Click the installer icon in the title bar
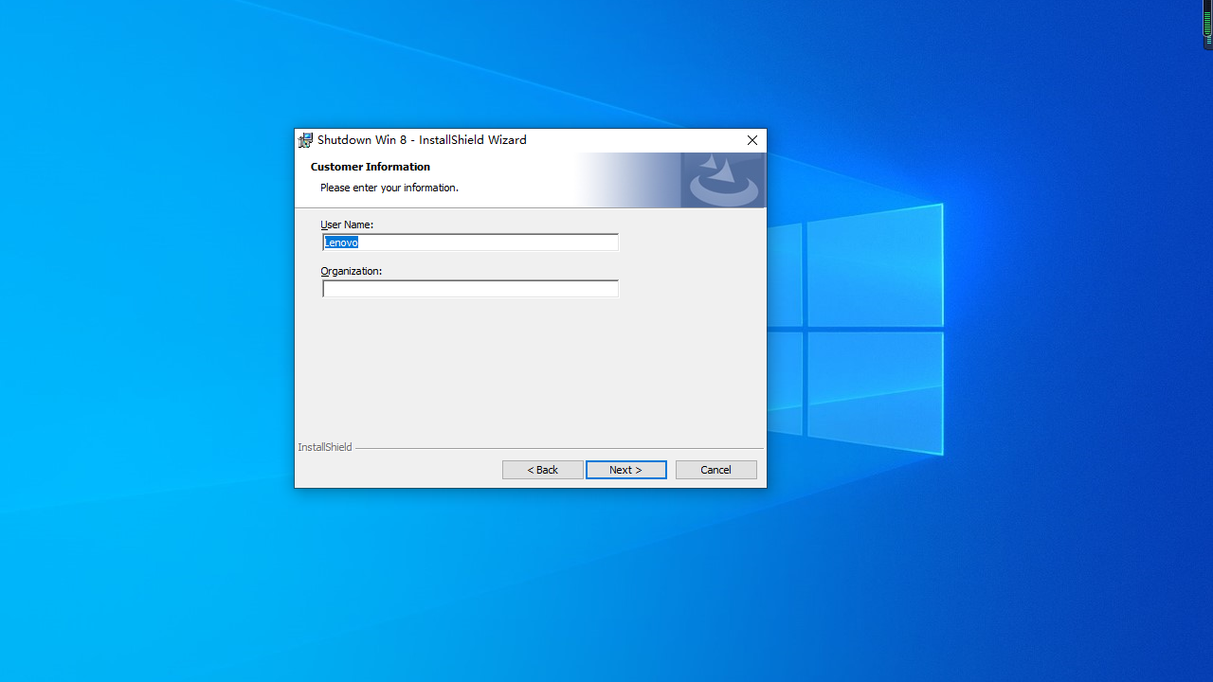1213x682 pixels. [x=305, y=139]
